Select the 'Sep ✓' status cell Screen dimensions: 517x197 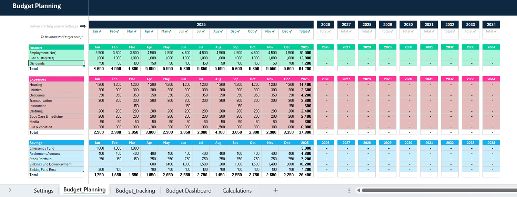[x=235, y=31]
